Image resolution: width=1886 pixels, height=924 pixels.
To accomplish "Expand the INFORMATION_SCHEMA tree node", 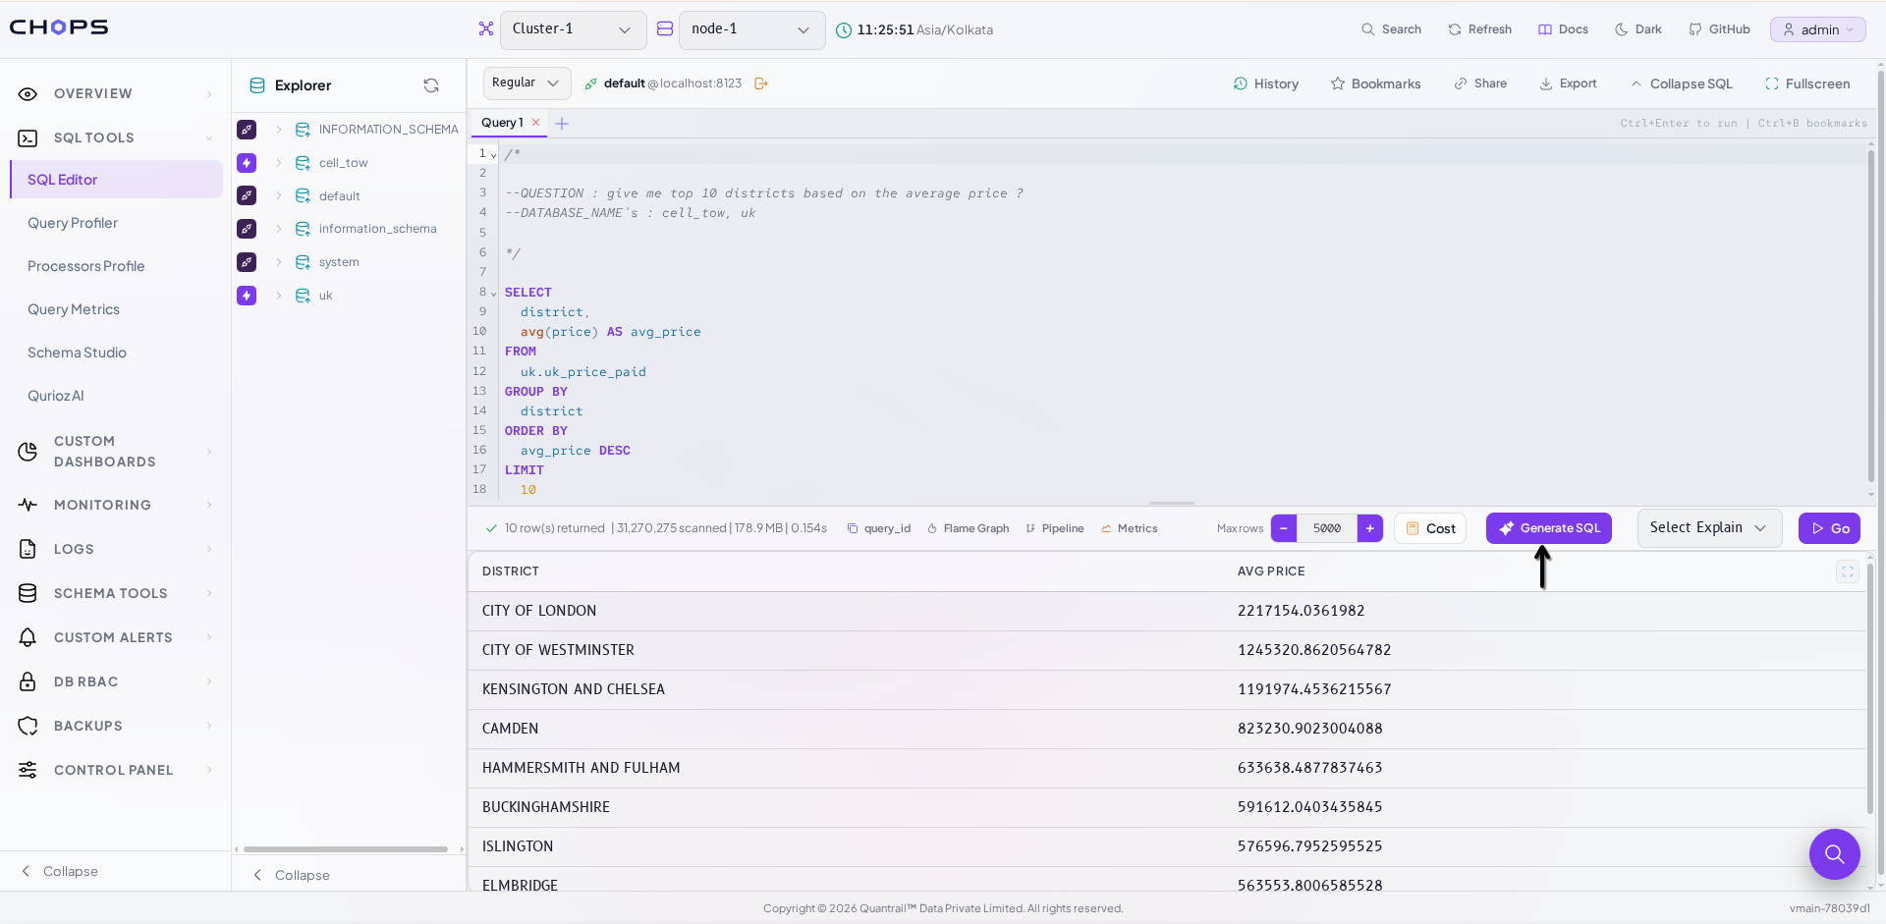I will (279, 129).
